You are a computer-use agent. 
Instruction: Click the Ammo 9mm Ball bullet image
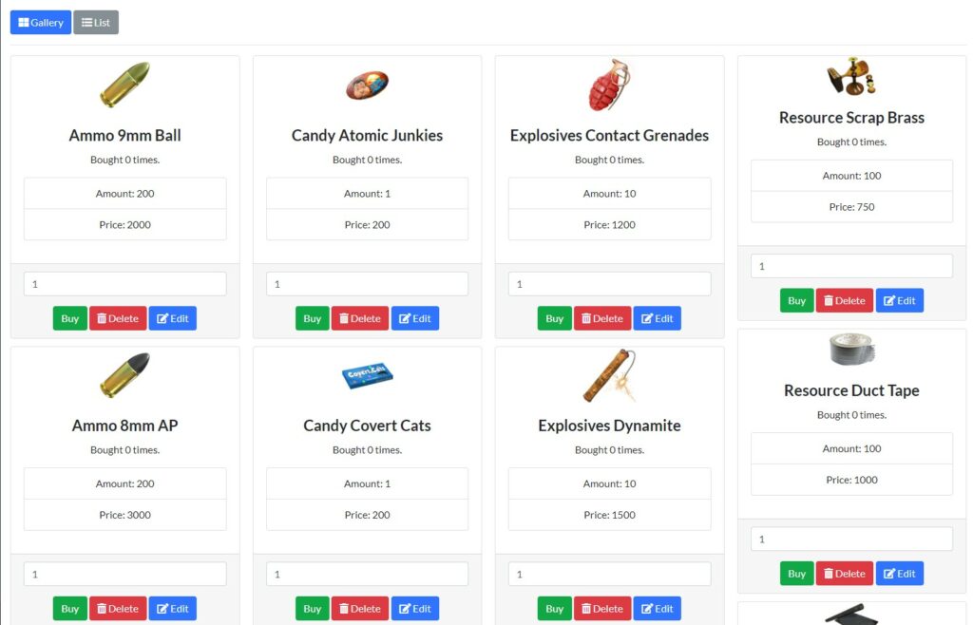click(124, 85)
